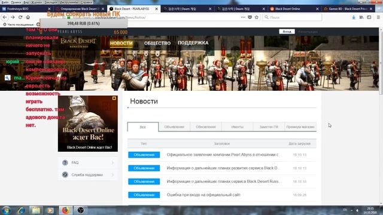Screen dimensions: 383x215
Task: Open the Служба поддержки link
Action: [x=88, y=174]
